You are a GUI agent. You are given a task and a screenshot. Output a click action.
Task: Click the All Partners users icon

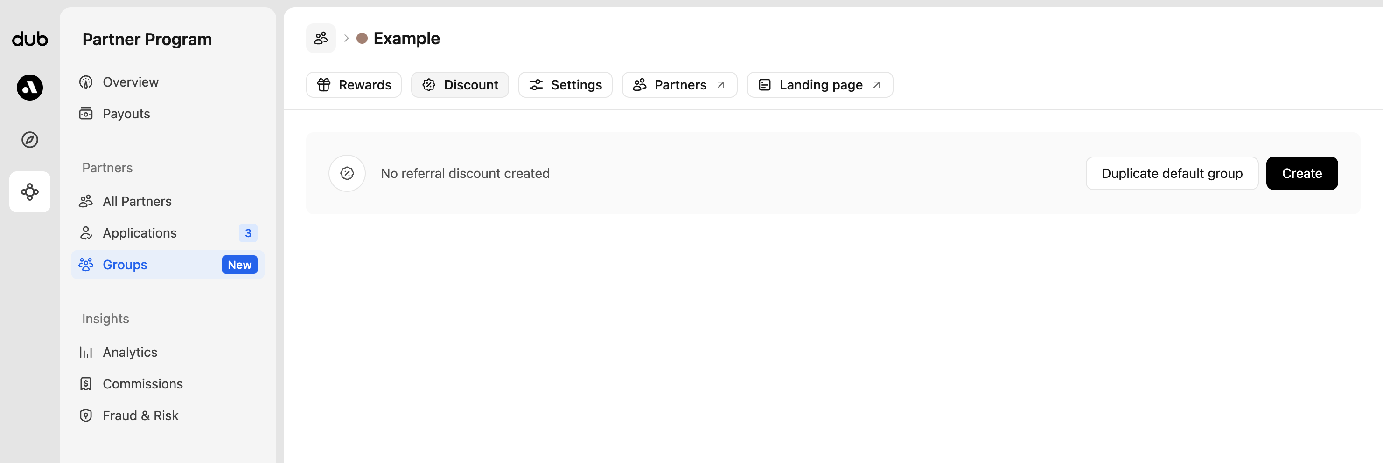click(86, 201)
